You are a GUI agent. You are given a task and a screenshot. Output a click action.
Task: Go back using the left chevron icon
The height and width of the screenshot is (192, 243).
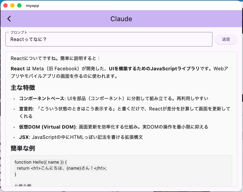[9, 19]
